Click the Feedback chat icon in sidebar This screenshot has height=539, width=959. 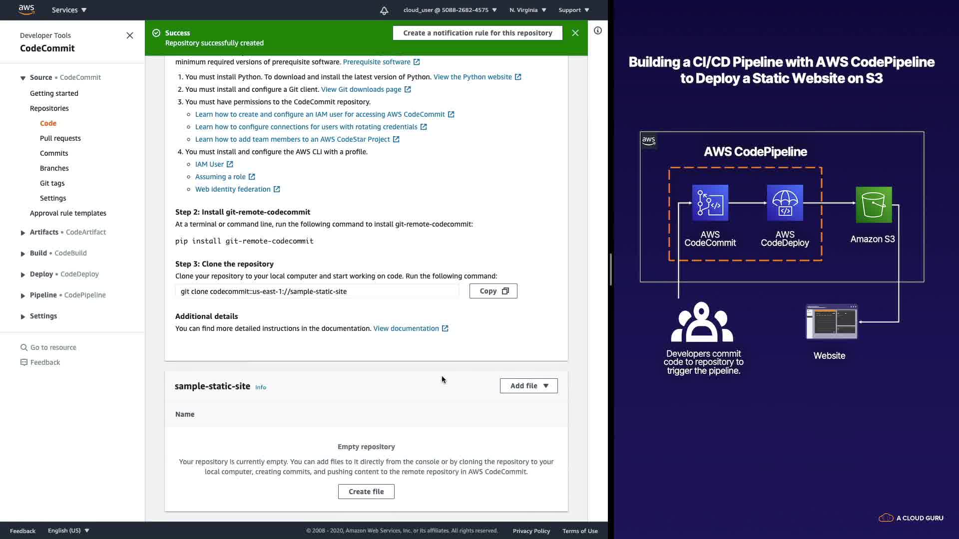click(23, 362)
